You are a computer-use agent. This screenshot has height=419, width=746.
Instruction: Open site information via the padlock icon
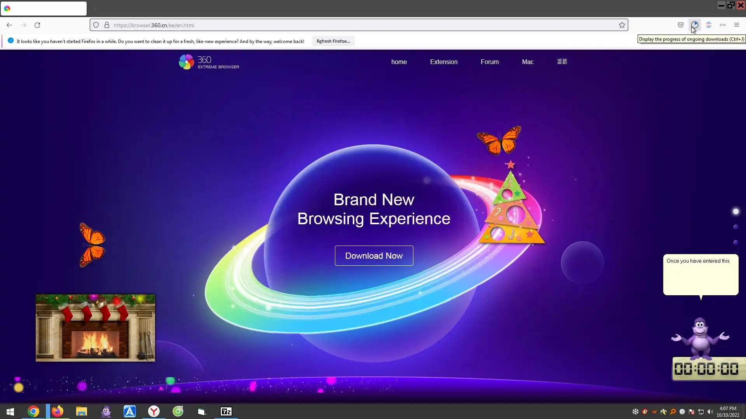(107, 25)
